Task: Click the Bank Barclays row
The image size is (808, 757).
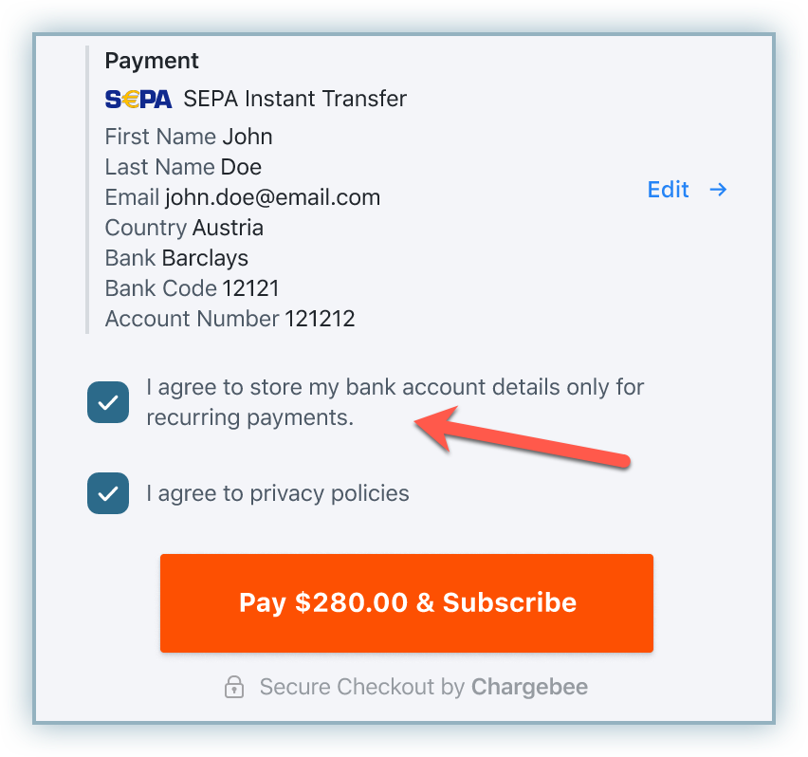Action: point(176,258)
